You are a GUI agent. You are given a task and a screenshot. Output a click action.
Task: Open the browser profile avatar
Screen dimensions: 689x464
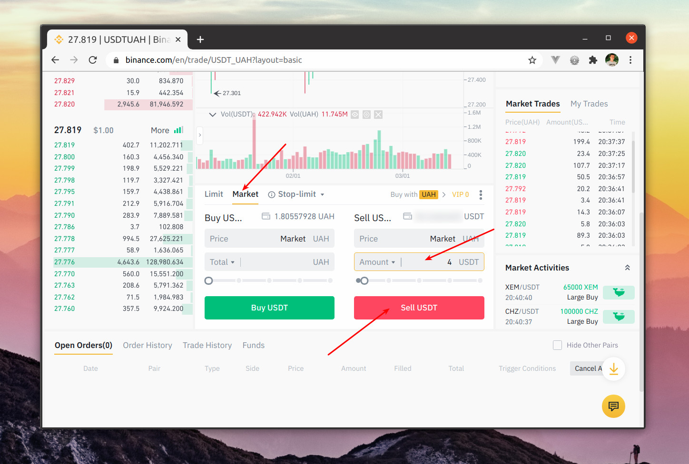click(611, 60)
